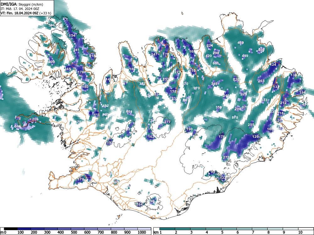Click the visibility value 325 on the map
The width and height of the screenshot is (314, 235).
tap(244, 94)
